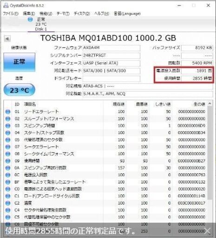Open the 編集(E) menu
Viewport: 216px width, 238px height.
tap(29, 13)
